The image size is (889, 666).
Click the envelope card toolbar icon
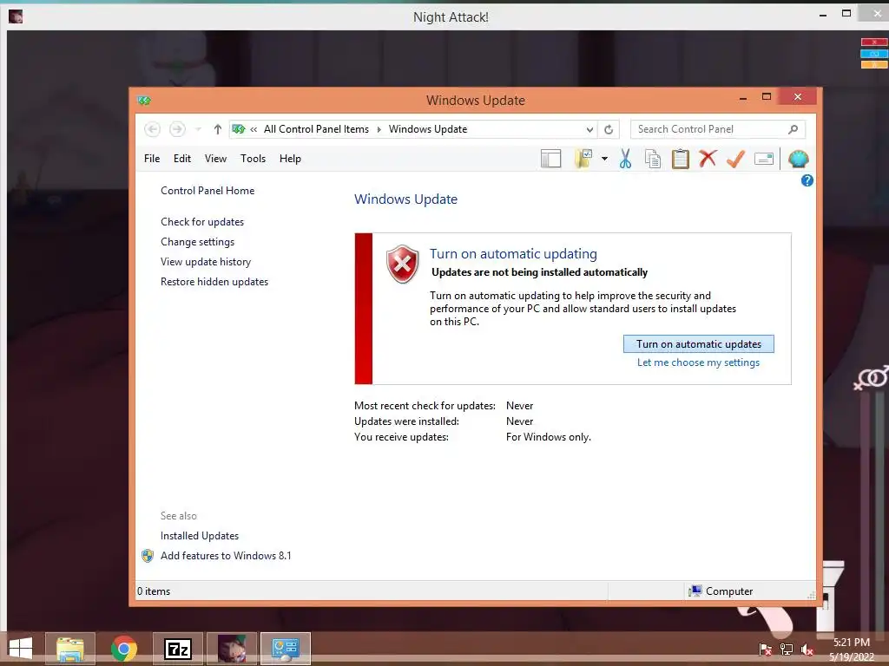[x=764, y=160]
